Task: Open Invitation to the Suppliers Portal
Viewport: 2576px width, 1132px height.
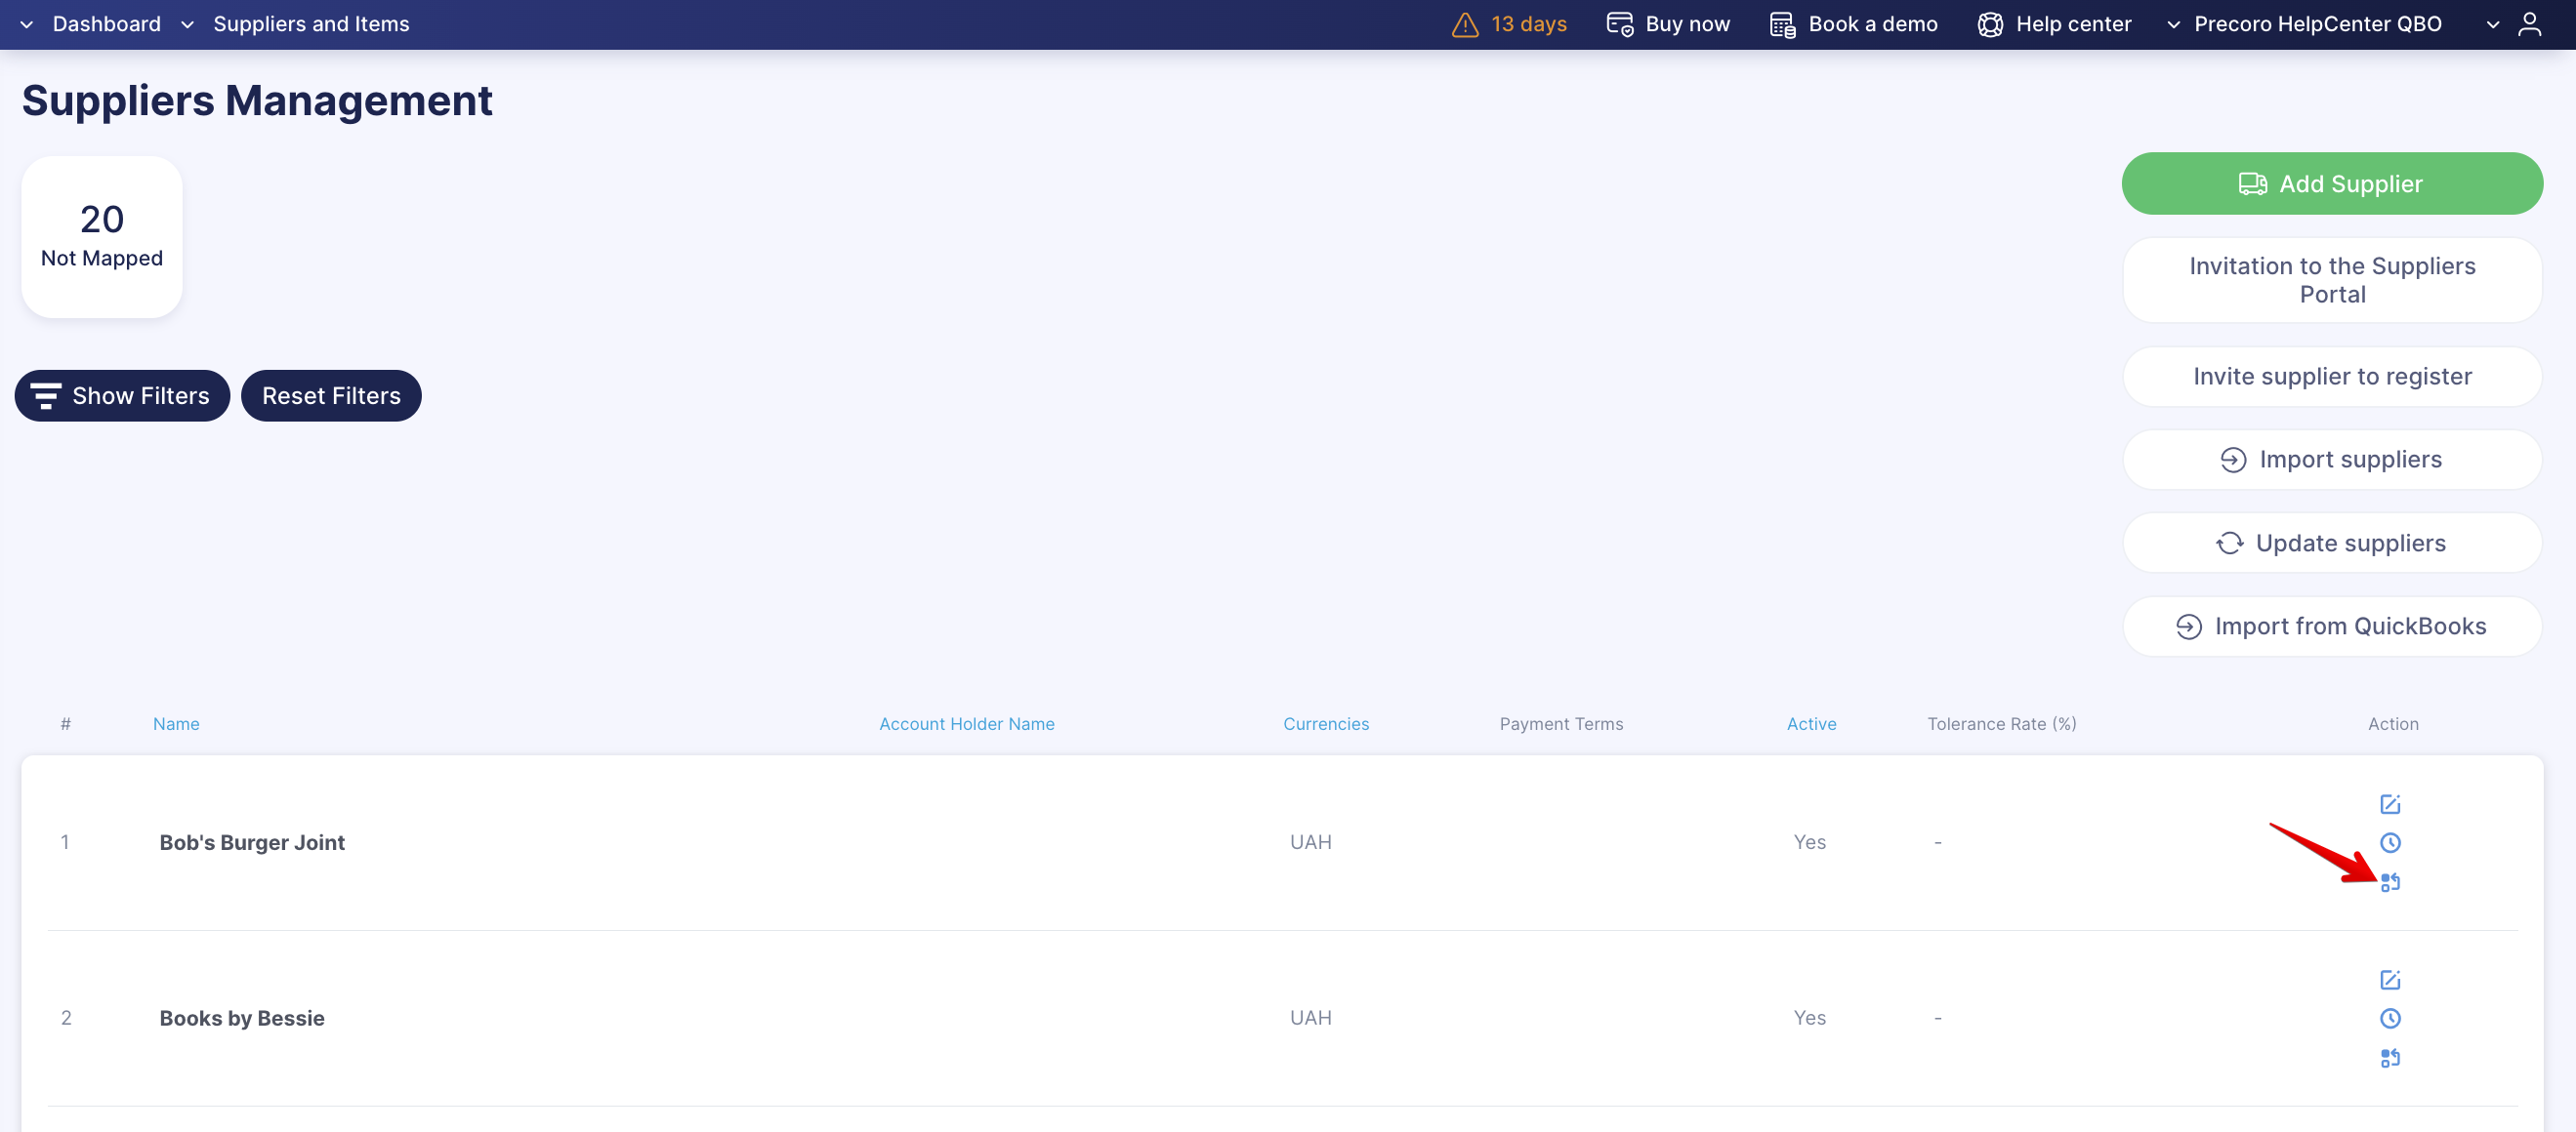Action: point(2332,280)
